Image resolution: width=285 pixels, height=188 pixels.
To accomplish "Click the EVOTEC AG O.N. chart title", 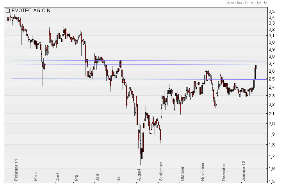I will 32,11.
